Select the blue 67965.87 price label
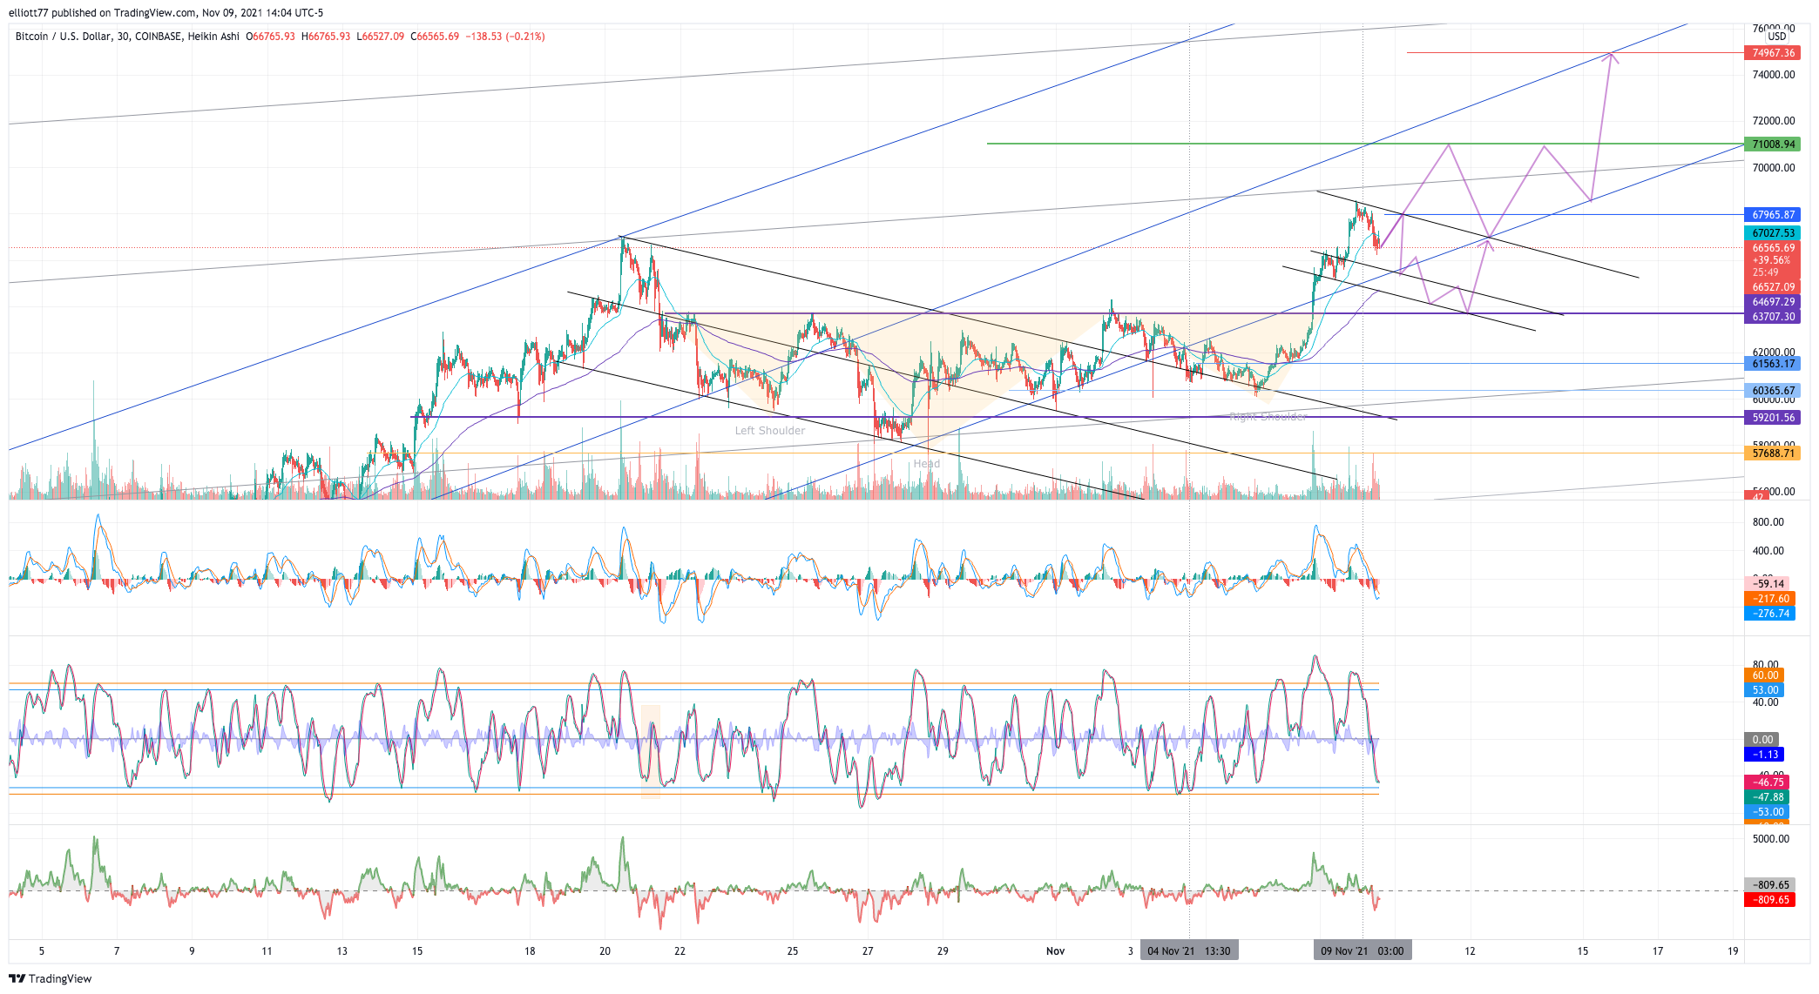Image resolution: width=1819 pixels, height=994 pixels. click(x=1772, y=215)
